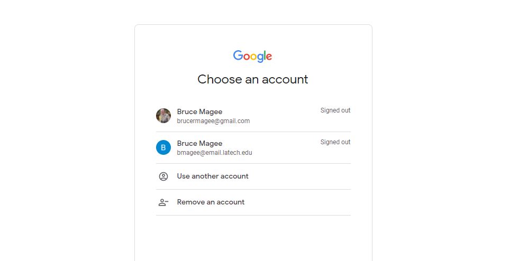
Task: Click the remove-person icon beside Remove an account
Action: 163,202
